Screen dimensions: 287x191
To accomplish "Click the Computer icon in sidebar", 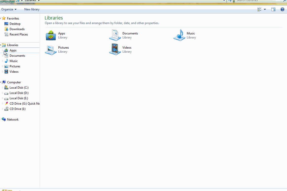I will click(4, 82).
